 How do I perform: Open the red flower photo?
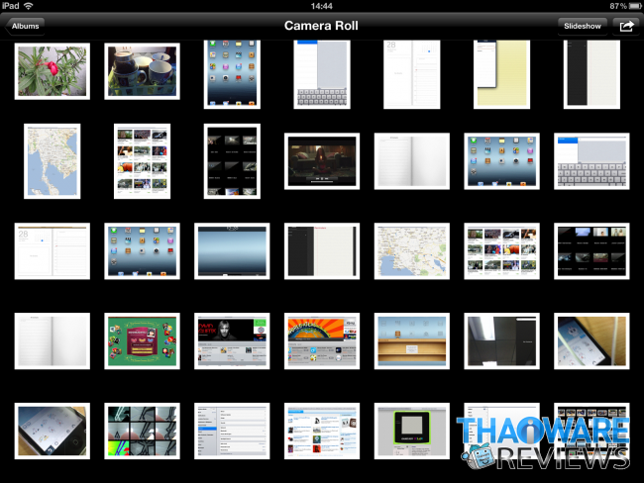[53, 71]
